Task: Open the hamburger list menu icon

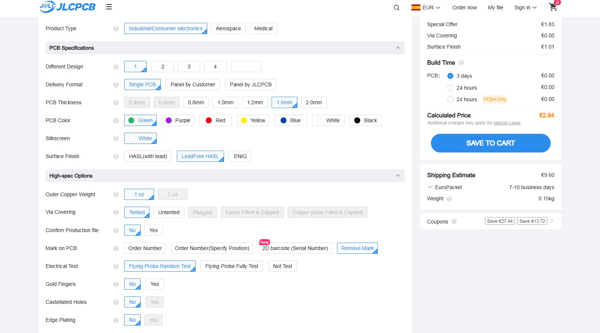Action: (108, 7)
